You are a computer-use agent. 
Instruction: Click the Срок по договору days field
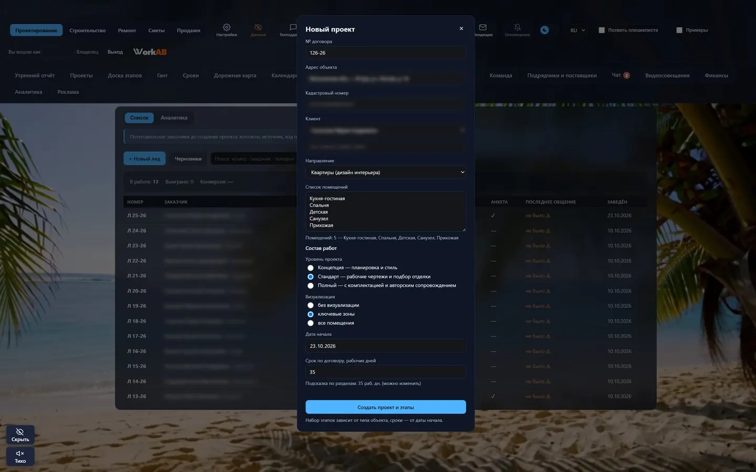coord(386,372)
